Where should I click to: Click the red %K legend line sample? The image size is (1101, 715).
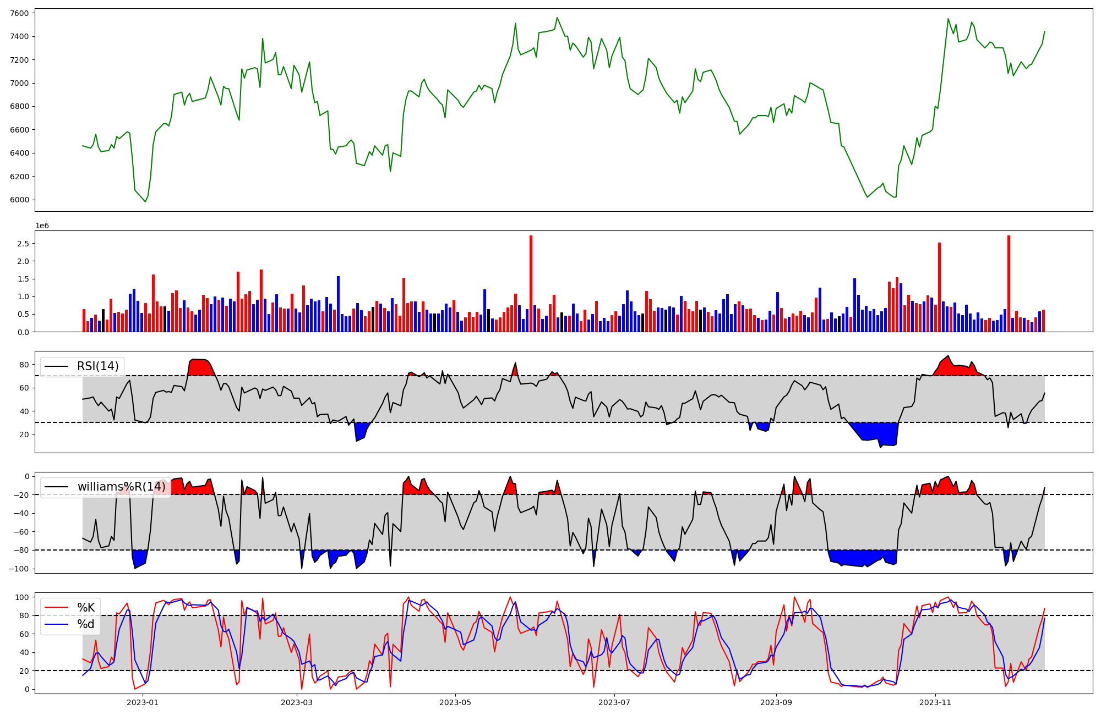click(x=56, y=608)
